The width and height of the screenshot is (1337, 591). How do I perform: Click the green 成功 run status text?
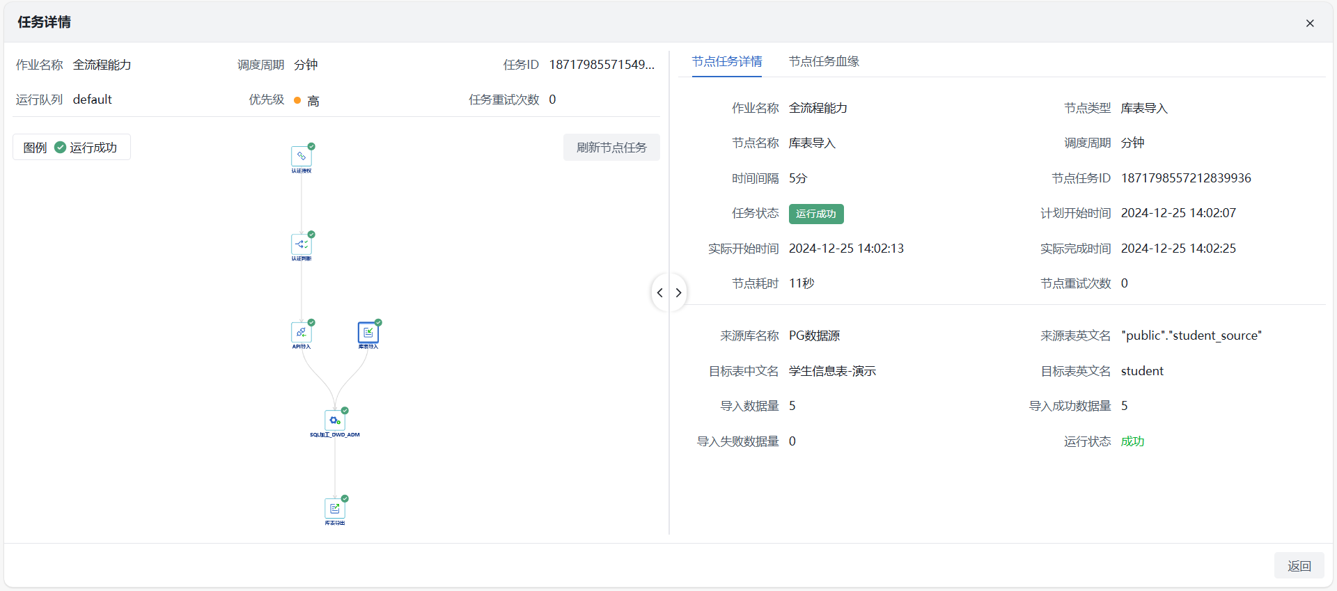click(1132, 441)
